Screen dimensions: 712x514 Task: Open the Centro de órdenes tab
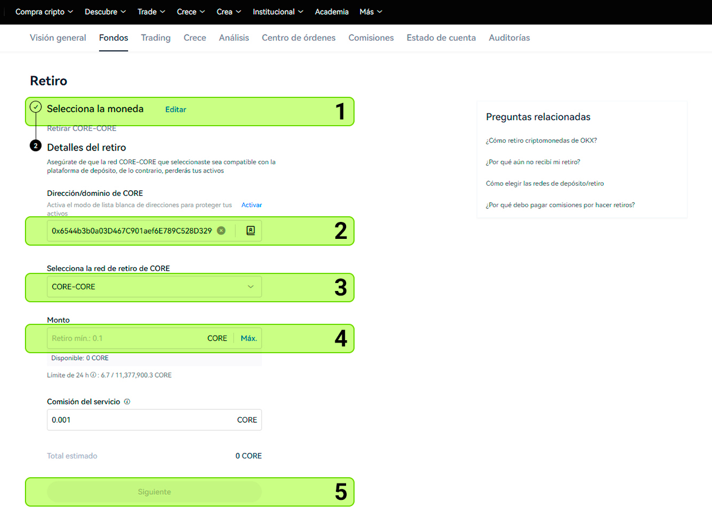pyautogui.click(x=299, y=38)
